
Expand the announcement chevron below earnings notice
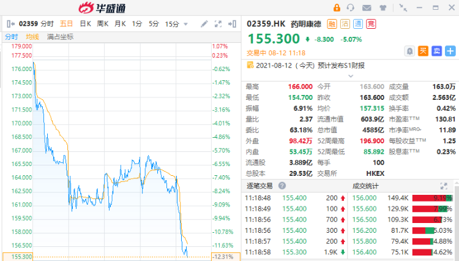351,76
